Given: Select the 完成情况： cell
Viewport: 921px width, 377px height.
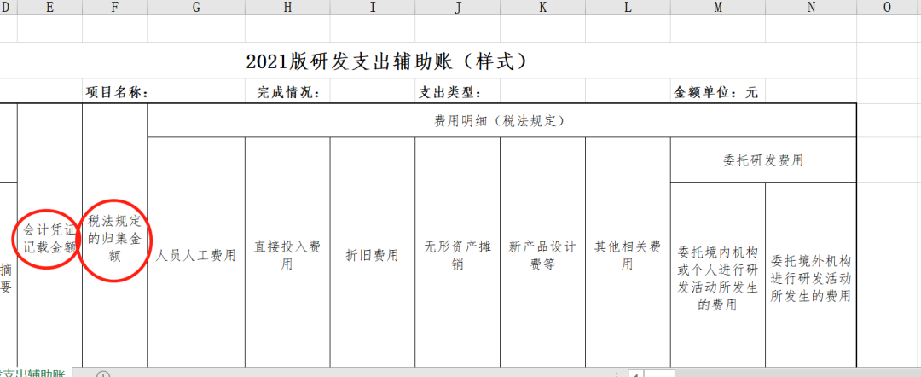Looking at the screenshot, I should [x=287, y=92].
